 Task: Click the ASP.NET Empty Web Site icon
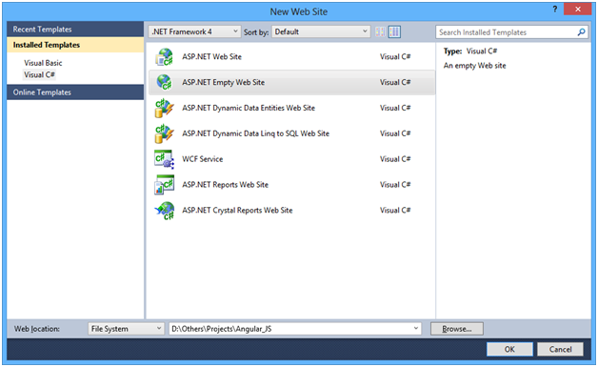[165, 83]
